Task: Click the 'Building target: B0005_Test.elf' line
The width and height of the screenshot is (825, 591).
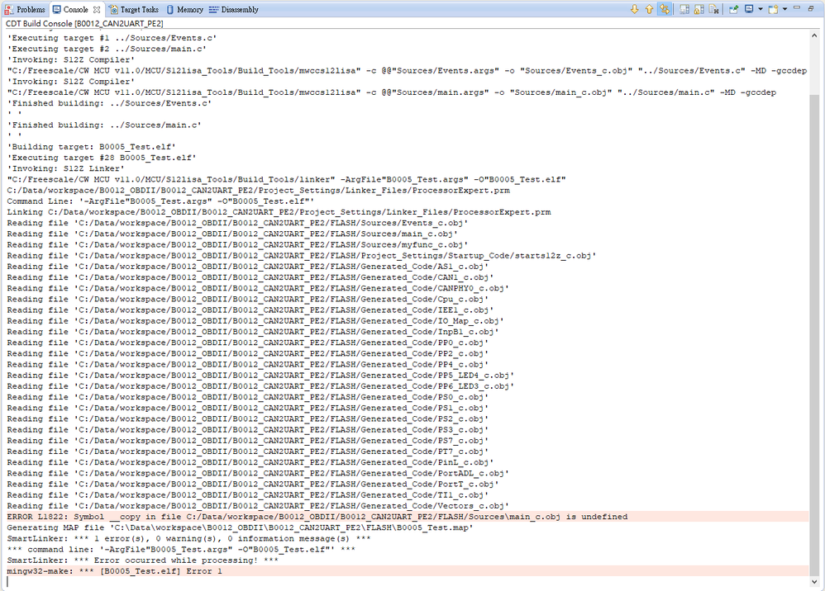Action: click(91, 147)
